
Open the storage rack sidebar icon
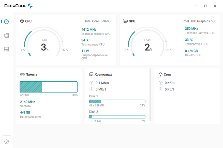(6, 49)
